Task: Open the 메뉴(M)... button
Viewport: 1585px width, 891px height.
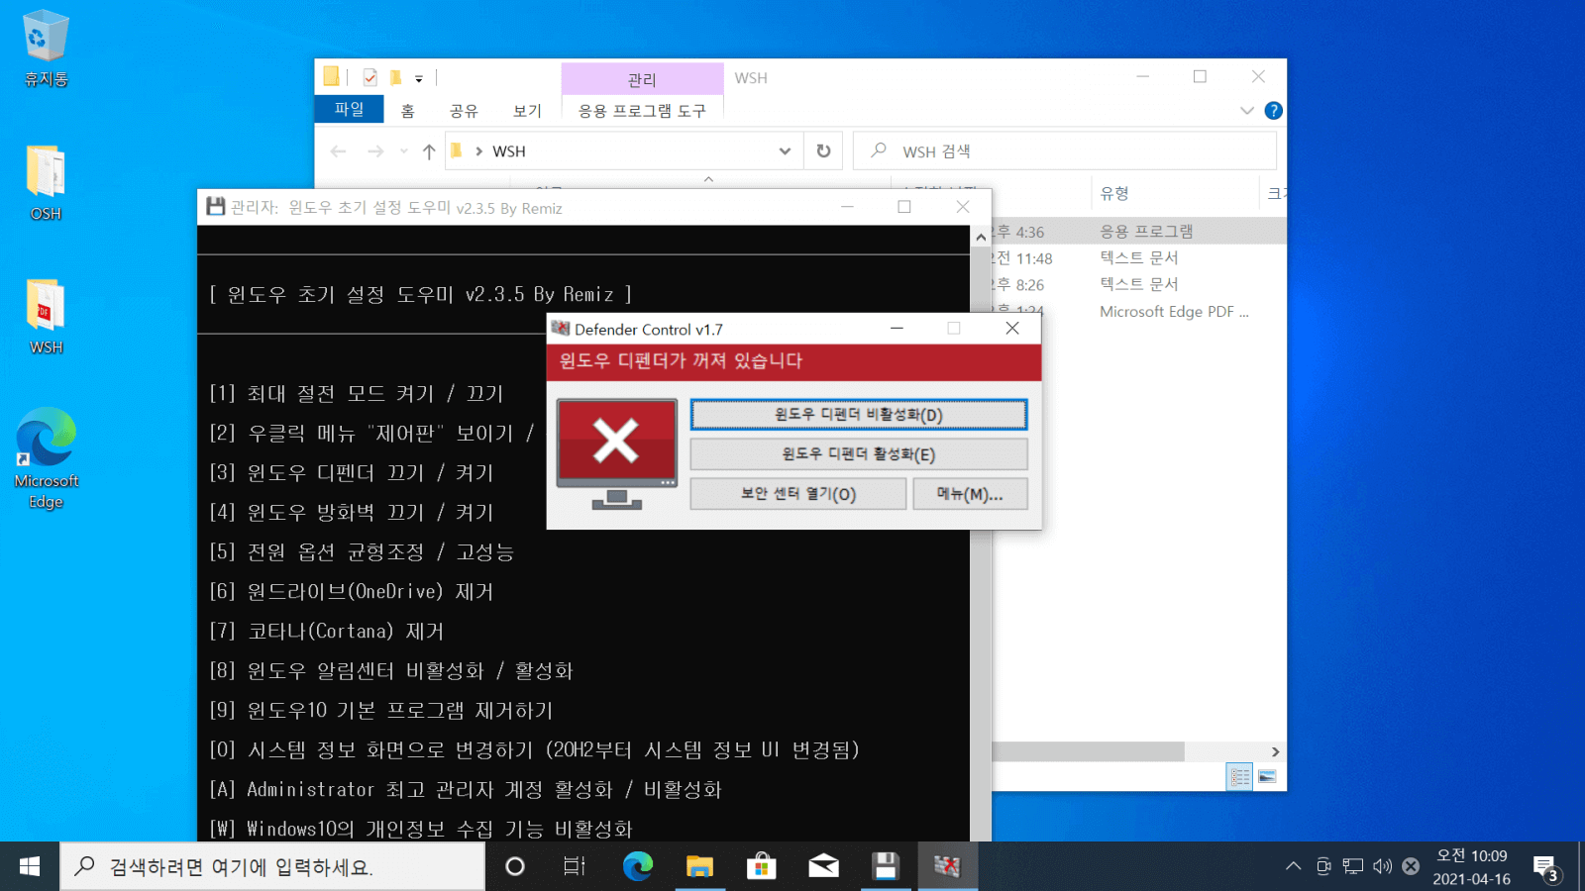Action: pos(970,494)
